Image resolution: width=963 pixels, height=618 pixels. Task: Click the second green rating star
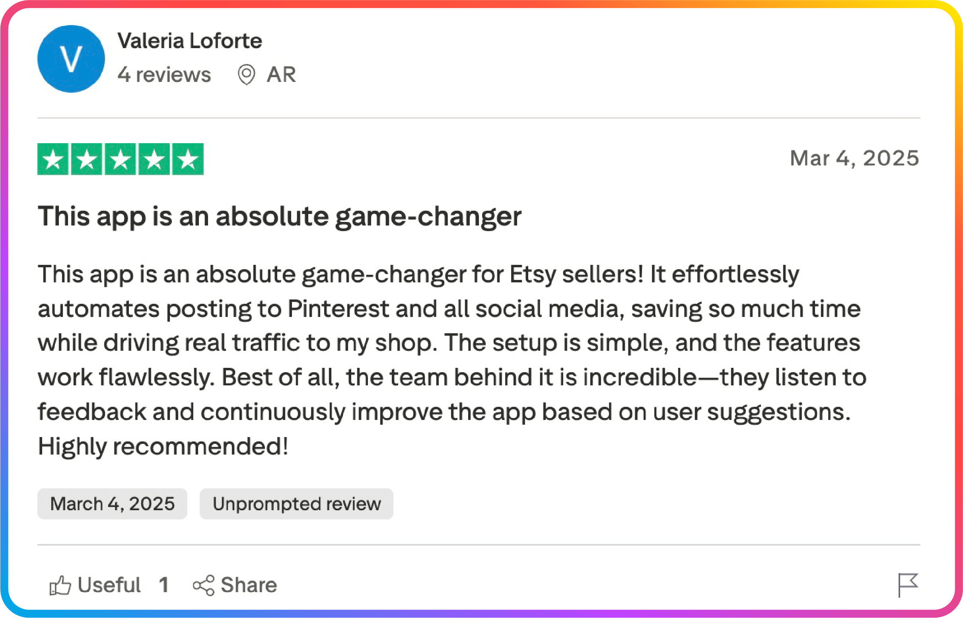click(87, 159)
